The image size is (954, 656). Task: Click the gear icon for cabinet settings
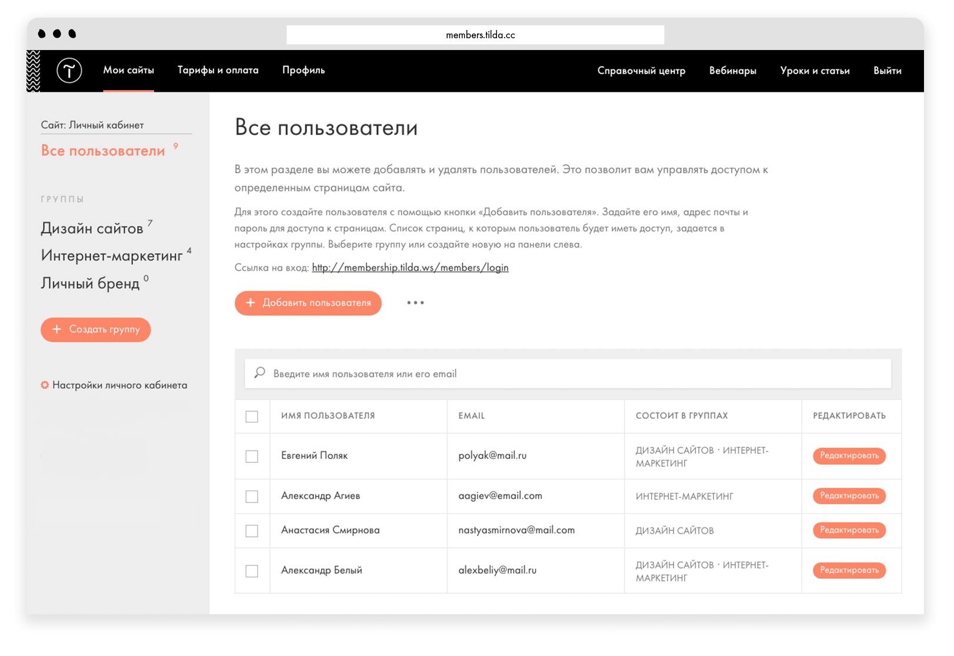click(45, 385)
